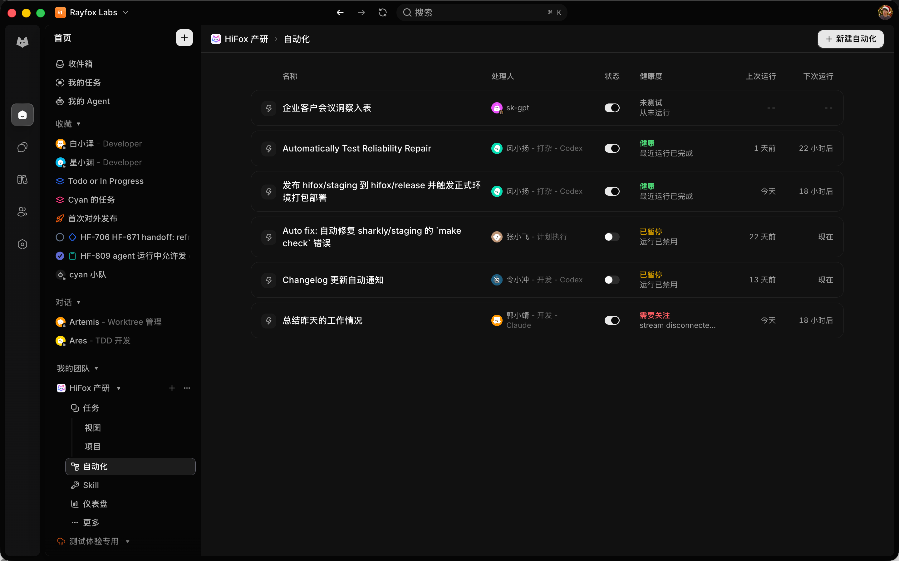Click 郭小靖 assignee avatar
Image resolution: width=899 pixels, height=561 pixels.
497,320
